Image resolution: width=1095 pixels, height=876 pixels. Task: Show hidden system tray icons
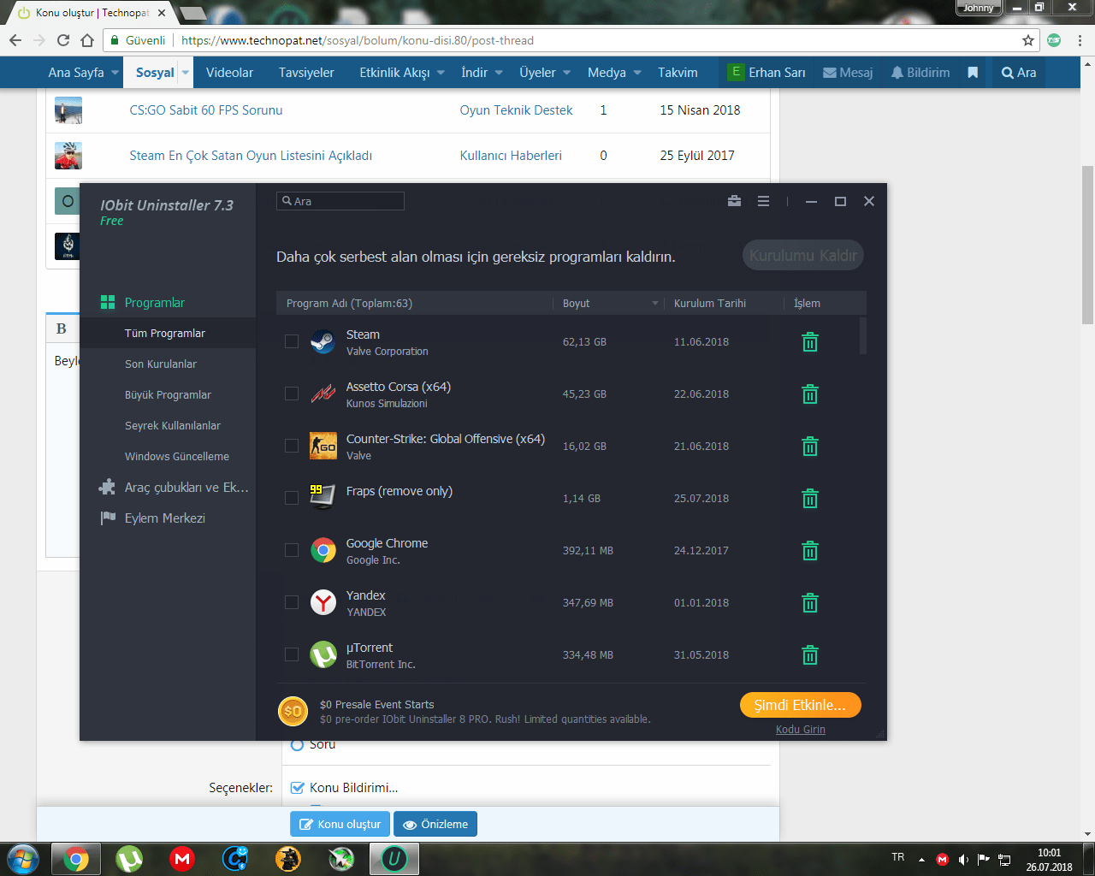coord(921,860)
